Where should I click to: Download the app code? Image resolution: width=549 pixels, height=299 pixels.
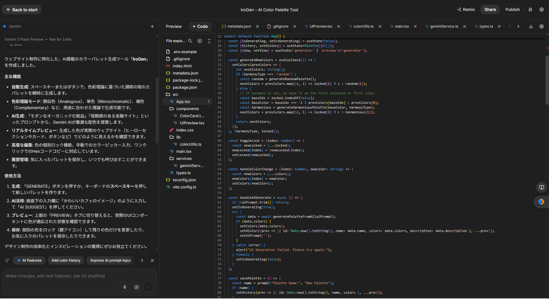coord(531,26)
